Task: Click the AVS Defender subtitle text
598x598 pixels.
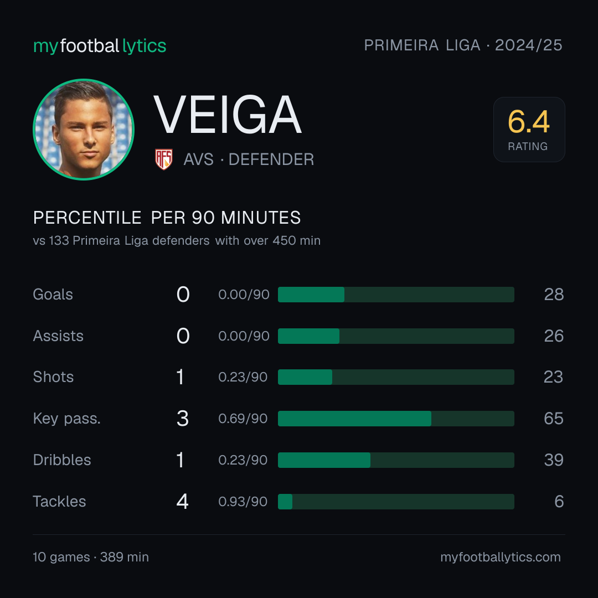Action: (x=249, y=159)
